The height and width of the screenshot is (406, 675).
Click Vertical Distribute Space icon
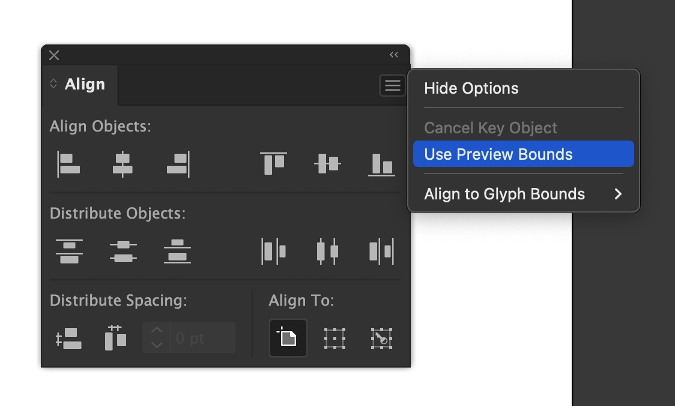(69, 338)
